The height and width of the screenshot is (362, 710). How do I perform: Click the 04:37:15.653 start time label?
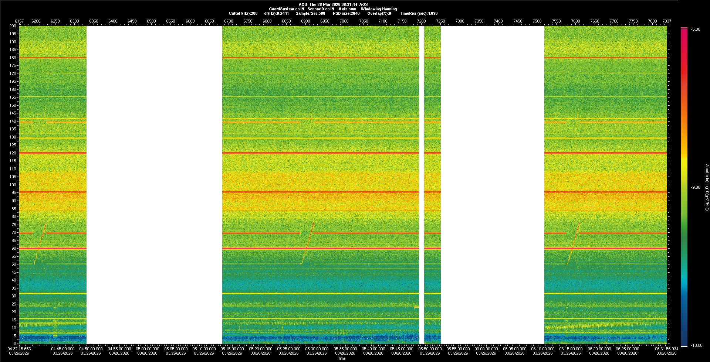tap(20, 349)
